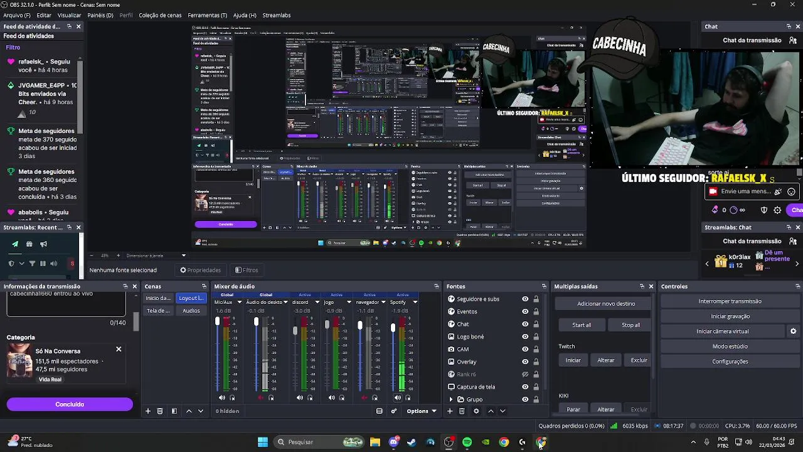This screenshot has width=803, height=452.
Task: Click the Streamlabs filter funnel icon
Action: (x=32, y=264)
